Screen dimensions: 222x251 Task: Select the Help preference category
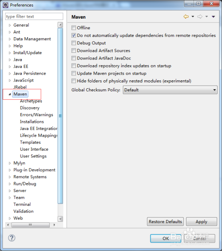coord(18,46)
